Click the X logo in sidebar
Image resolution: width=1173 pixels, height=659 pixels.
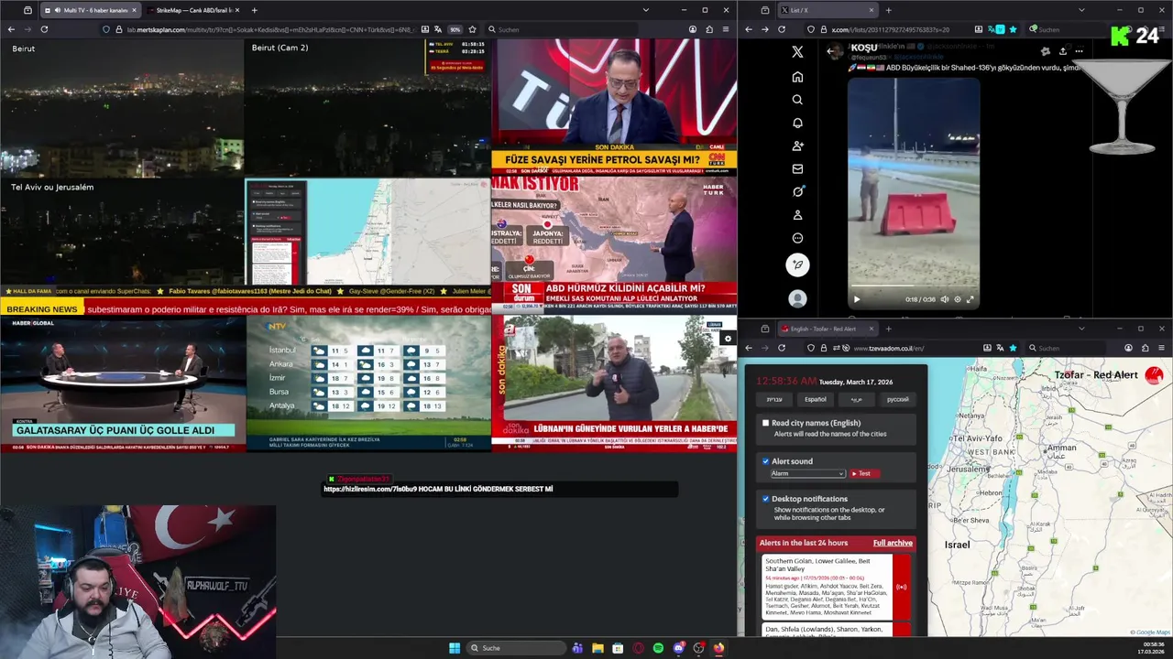(797, 52)
